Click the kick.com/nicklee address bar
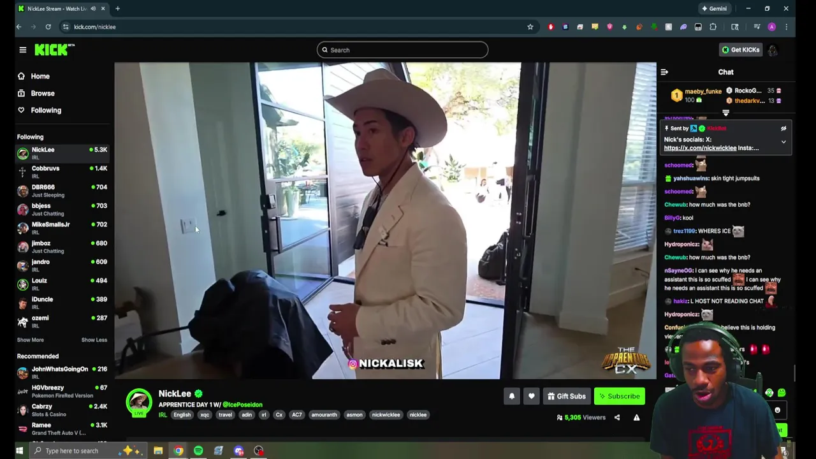Image resolution: width=816 pixels, height=459 pixels. pyautogui.click(x=300, y=27)
